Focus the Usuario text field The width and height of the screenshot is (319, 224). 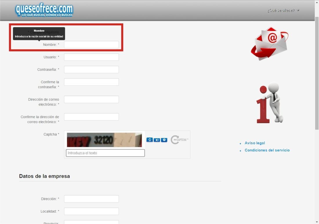coord(91,57)
